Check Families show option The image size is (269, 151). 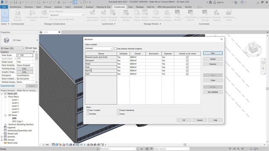[x=88, y=114]
